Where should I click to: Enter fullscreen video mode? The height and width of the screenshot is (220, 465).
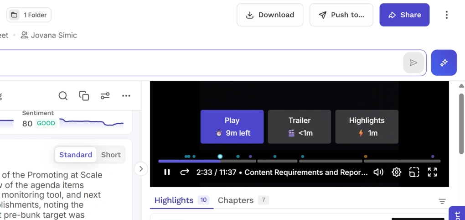[432, 172]
